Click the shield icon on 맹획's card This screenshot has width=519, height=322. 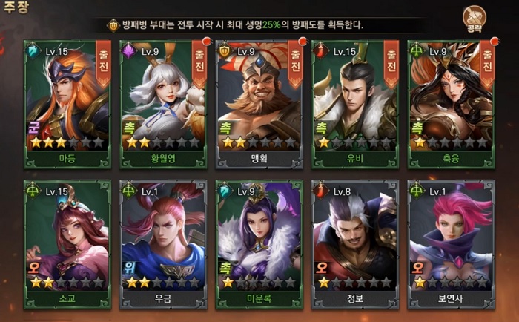225,52
